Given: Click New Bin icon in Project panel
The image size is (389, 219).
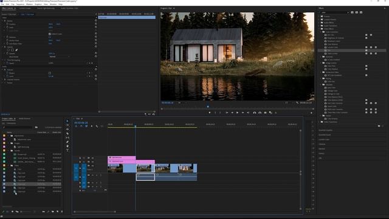Looking at the screenshot, I should pos(53,212).
